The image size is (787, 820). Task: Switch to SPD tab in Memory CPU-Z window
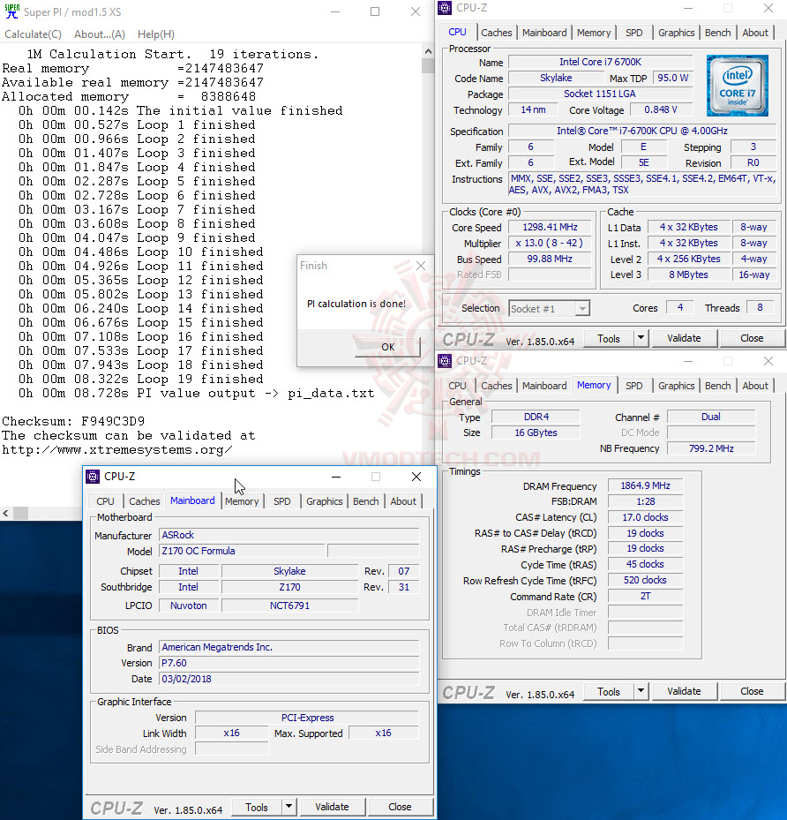[x=633, y=386]
